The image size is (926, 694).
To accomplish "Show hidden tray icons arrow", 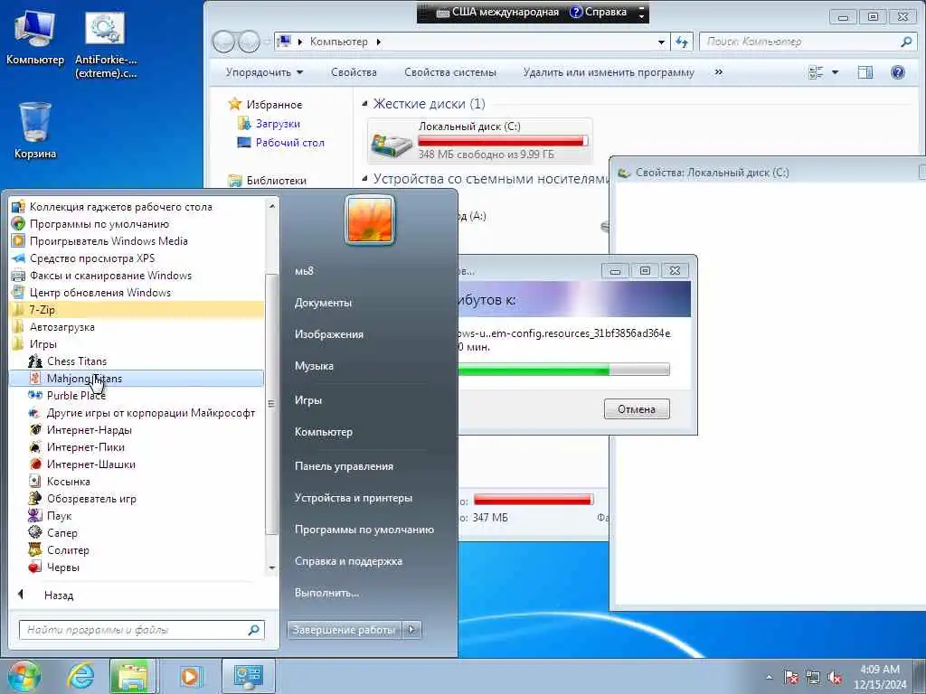I will pos(769,677).
